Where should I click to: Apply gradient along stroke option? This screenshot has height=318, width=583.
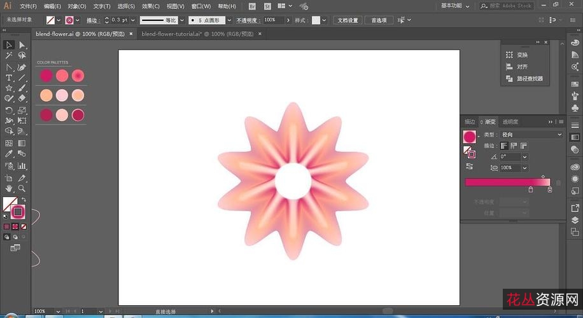point(514,146)
